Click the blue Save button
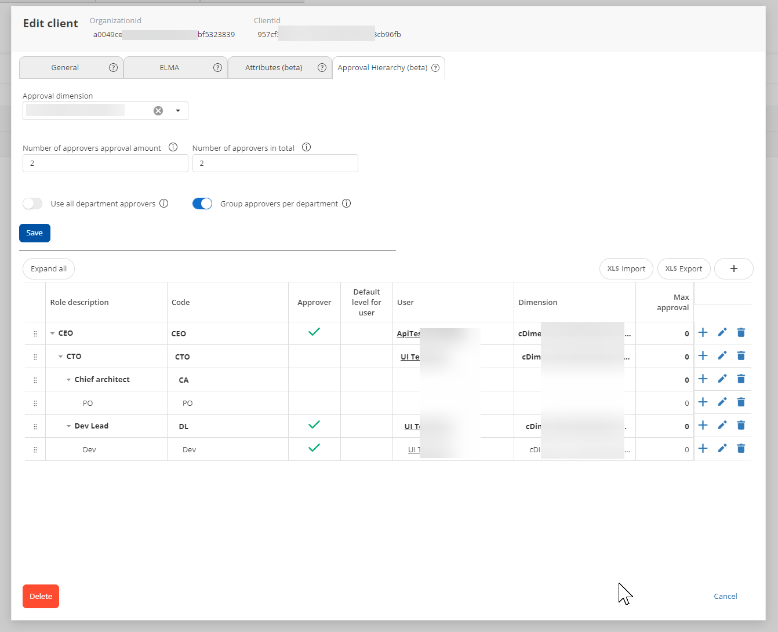Image resolution: width=778 pixels, height=632 pixels. pos(35,233)
